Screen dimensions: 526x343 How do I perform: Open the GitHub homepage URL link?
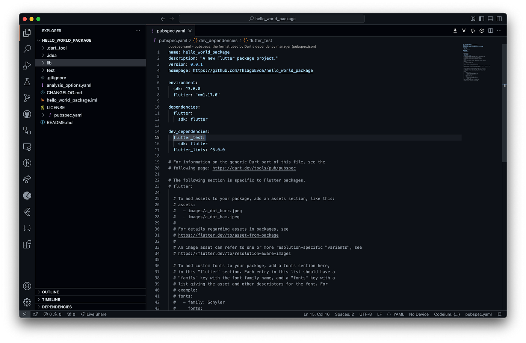tap(252, 71)
